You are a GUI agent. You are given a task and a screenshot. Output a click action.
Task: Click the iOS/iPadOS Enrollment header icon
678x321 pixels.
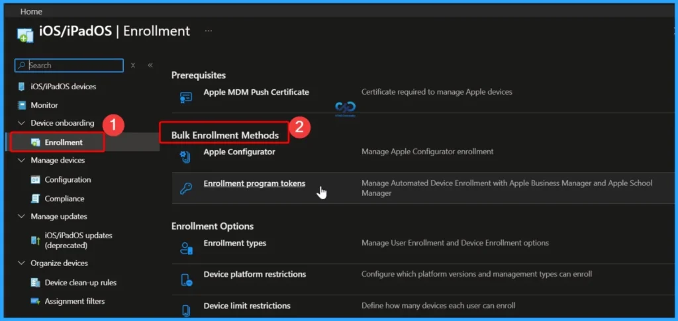click(x=25, y=34)
